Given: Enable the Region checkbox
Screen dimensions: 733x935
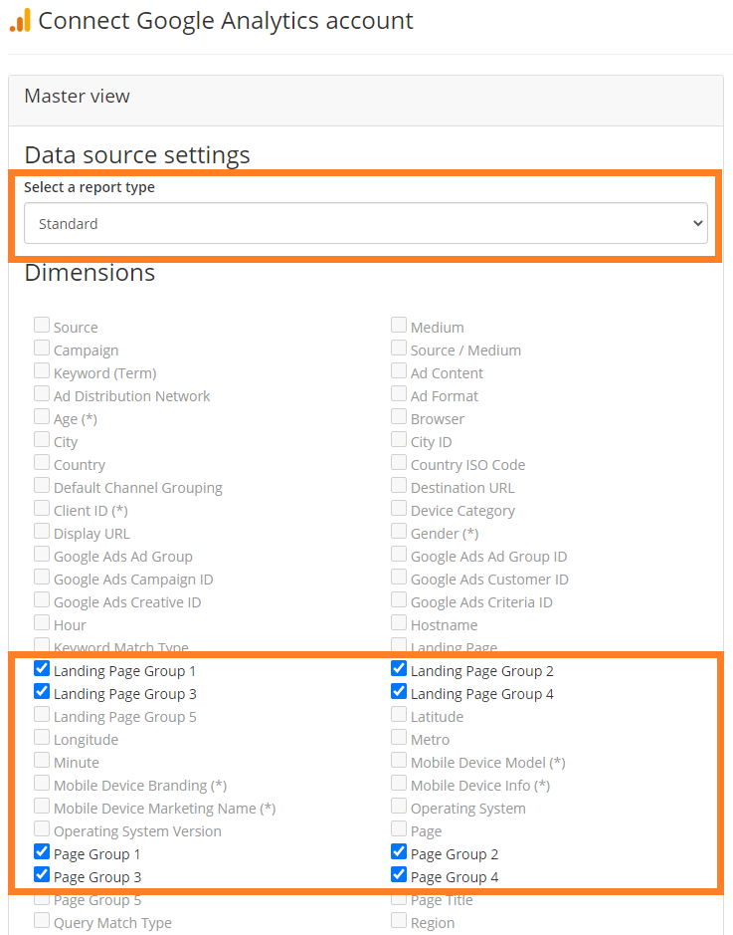Looking at the screenshot, I should [x=399, y=920].
